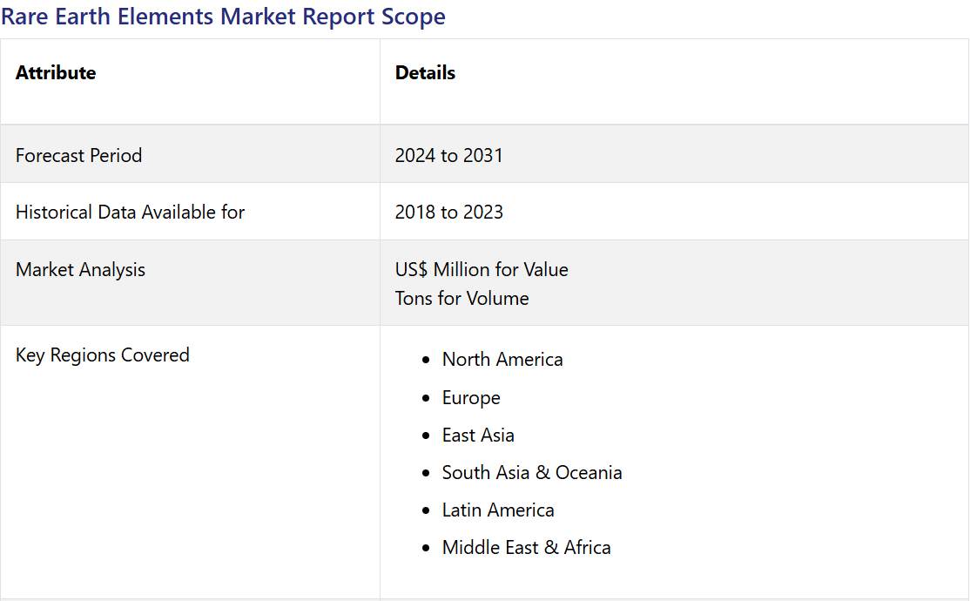Click the Tons for Volume text
970x601 pixels.
click(461, 299)
